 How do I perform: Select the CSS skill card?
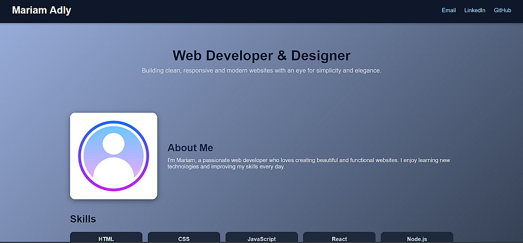[x=184, y=237]
